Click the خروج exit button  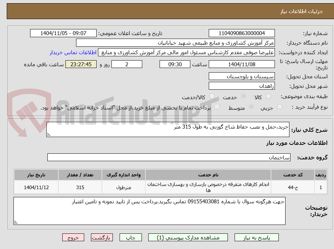tap(73, 237)
